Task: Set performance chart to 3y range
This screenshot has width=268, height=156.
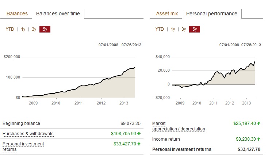Action: pyautogui.click(x=184, y=29)
